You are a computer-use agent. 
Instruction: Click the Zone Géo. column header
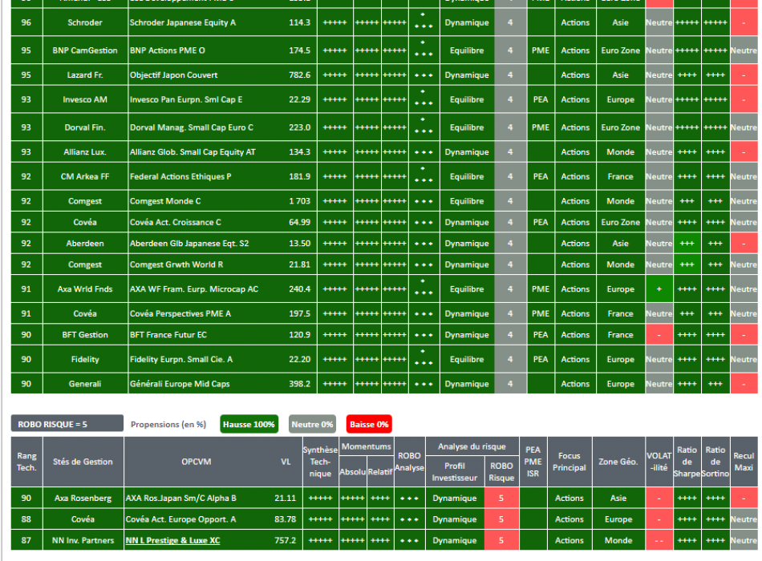coord(618,462)
